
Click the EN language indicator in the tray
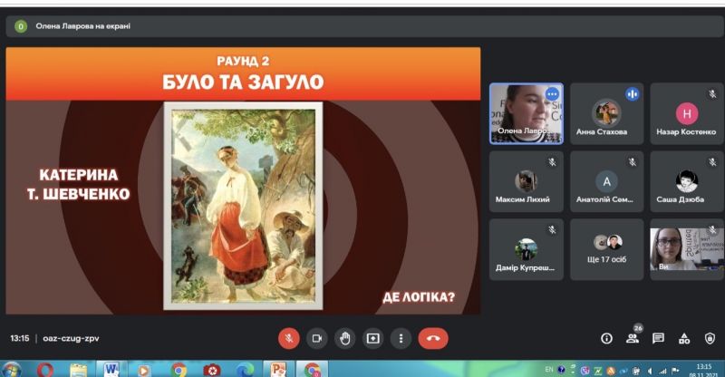click(549, 370)
